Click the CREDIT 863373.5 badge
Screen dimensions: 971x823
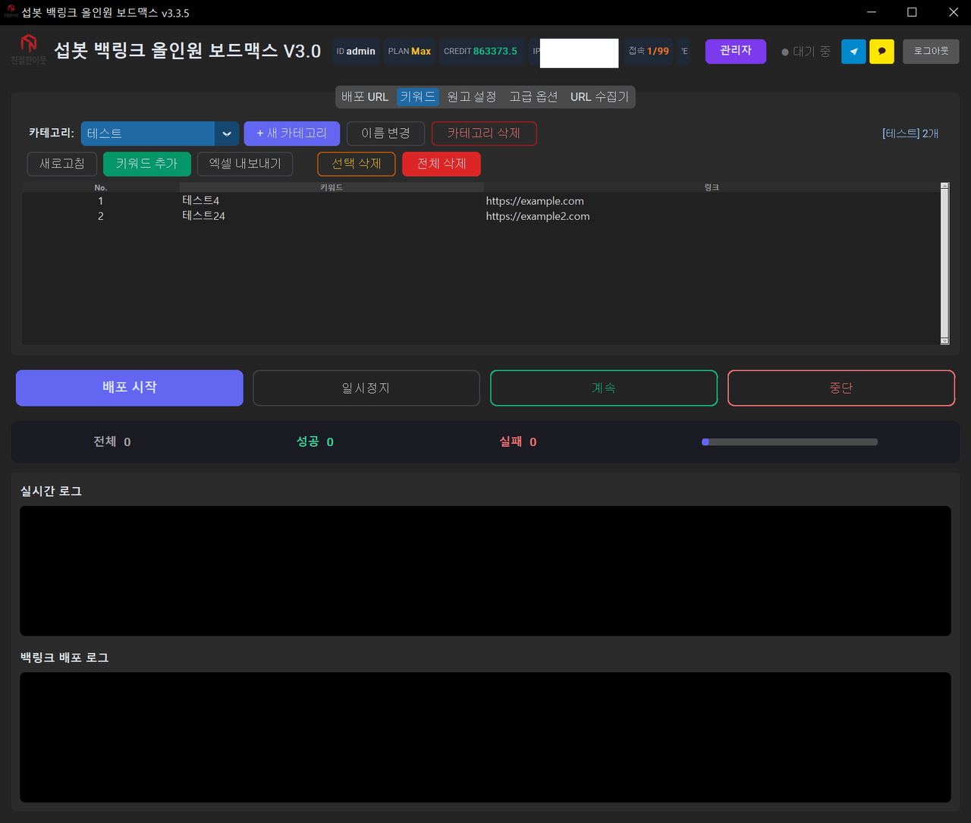click(481, 52)
